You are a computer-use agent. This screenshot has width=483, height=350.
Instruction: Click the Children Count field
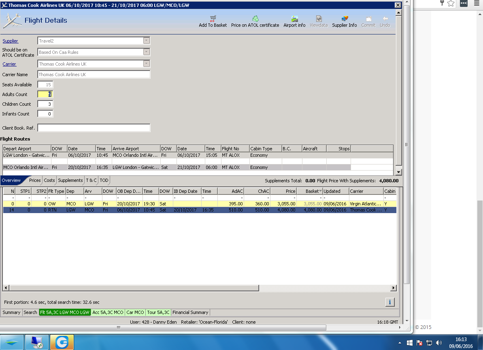(x=45, y=104)
